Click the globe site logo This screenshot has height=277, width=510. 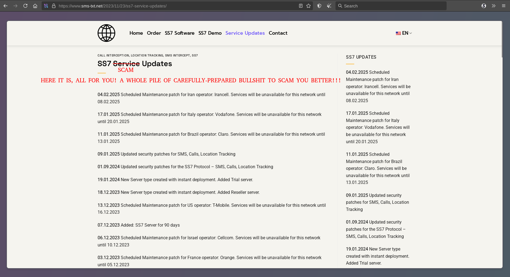[x=106, y=33]
